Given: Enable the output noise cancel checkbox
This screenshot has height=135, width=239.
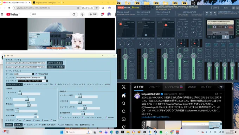Looking at the screenshot, I should pyautogui.click(x=83, y=117).
